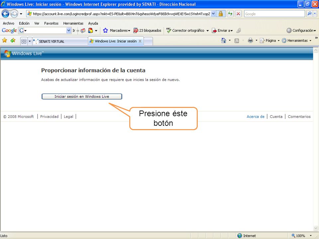Open the recent pages dropdown beside Forward

point(21,14)
